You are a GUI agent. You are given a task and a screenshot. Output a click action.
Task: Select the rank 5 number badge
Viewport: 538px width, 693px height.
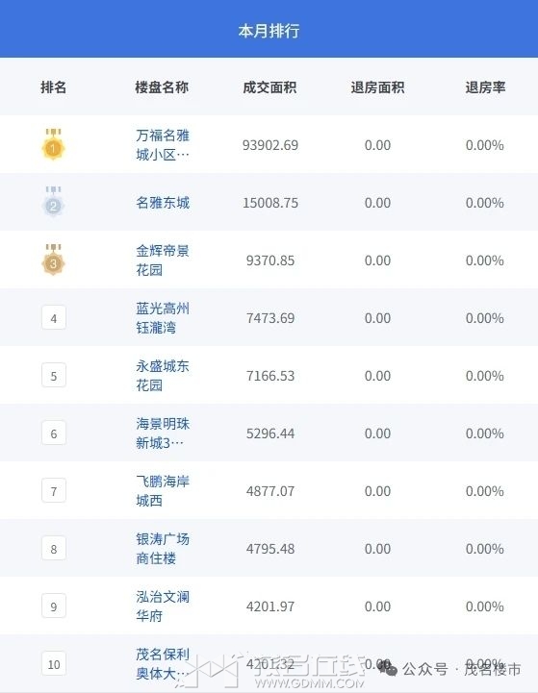coord(54,375)
